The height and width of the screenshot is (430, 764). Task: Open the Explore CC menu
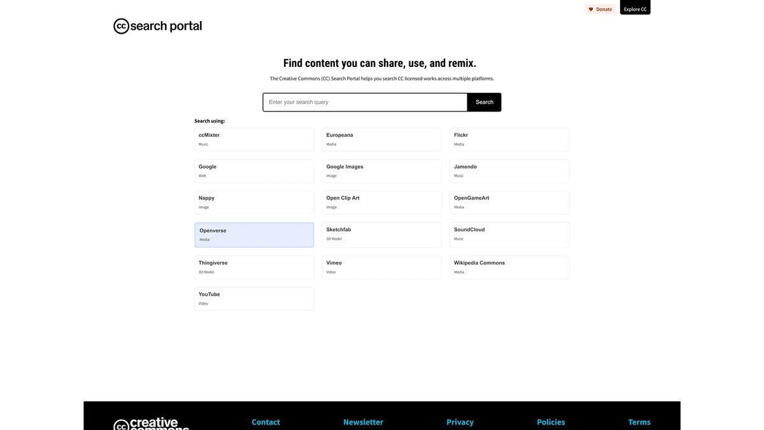[x=635, y=8]
